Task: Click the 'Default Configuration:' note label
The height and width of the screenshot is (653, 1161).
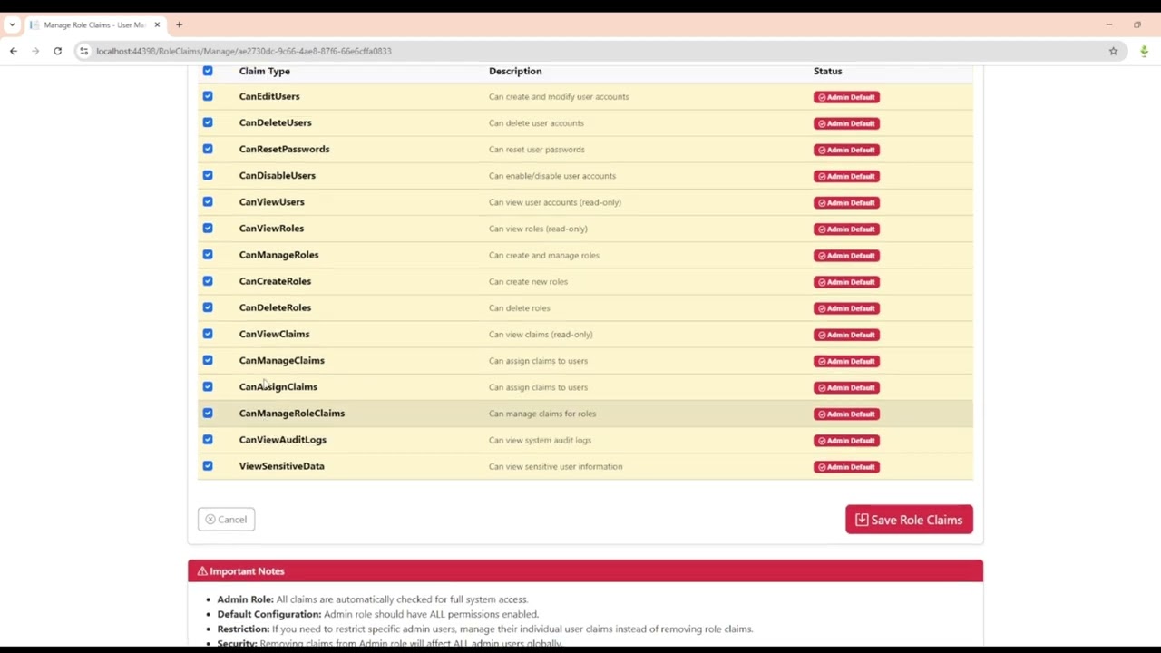Action: [269, 614]
